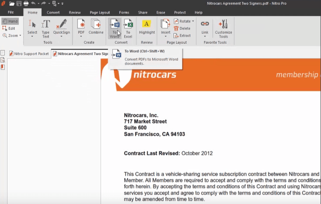Open the Share ribbon tab

[x=143, y=13]
